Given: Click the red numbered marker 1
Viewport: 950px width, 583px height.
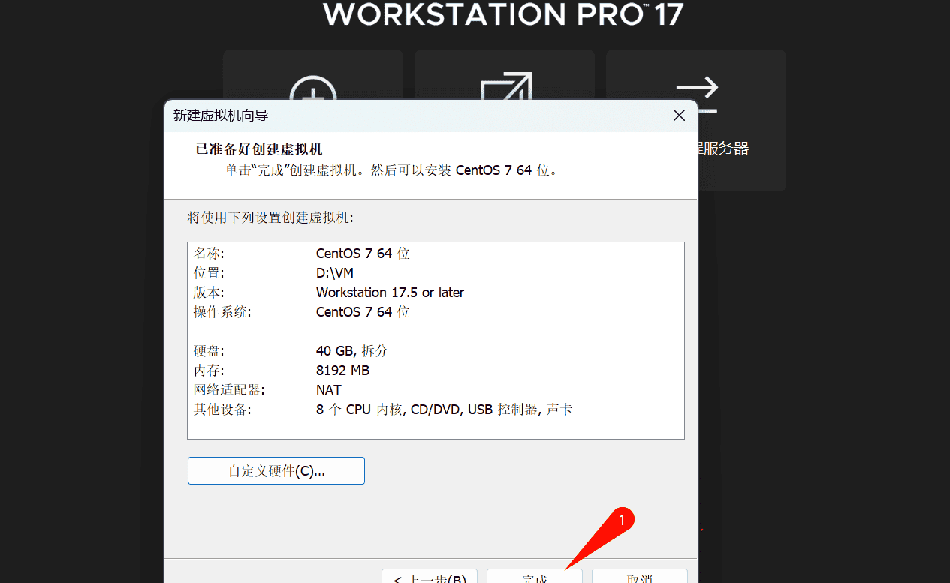Looking at the screenshot, I should (x=621, y=518).
